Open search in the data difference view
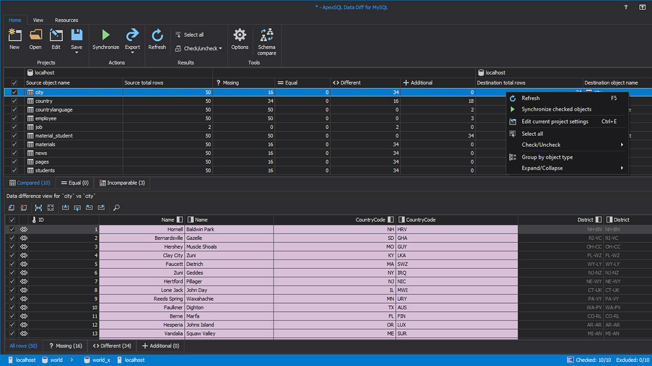This screenshot has width=652, height=366. 116,207
